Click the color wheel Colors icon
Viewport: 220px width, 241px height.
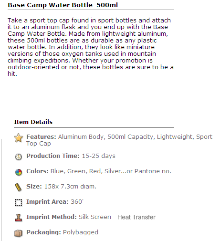pos(19,172)
